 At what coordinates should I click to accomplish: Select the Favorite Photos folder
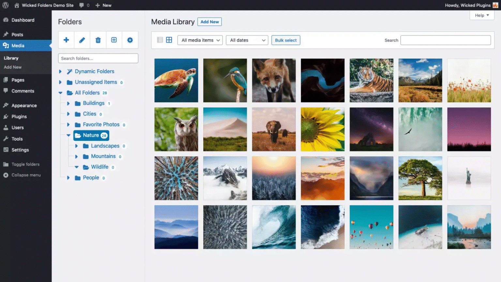click(100, 125)
